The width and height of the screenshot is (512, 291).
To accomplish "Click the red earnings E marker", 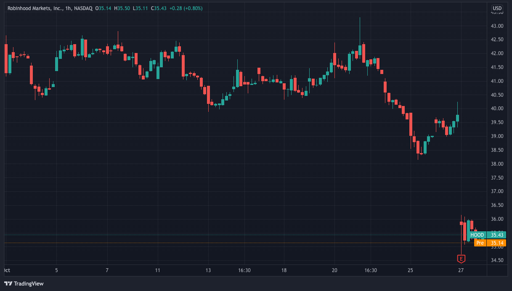I will tap(462, 259).
